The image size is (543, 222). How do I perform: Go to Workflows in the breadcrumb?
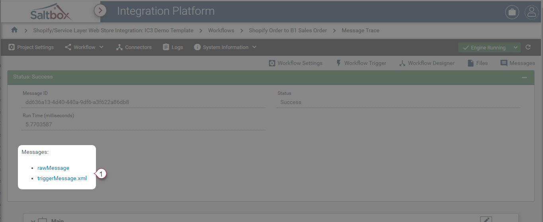221,30
